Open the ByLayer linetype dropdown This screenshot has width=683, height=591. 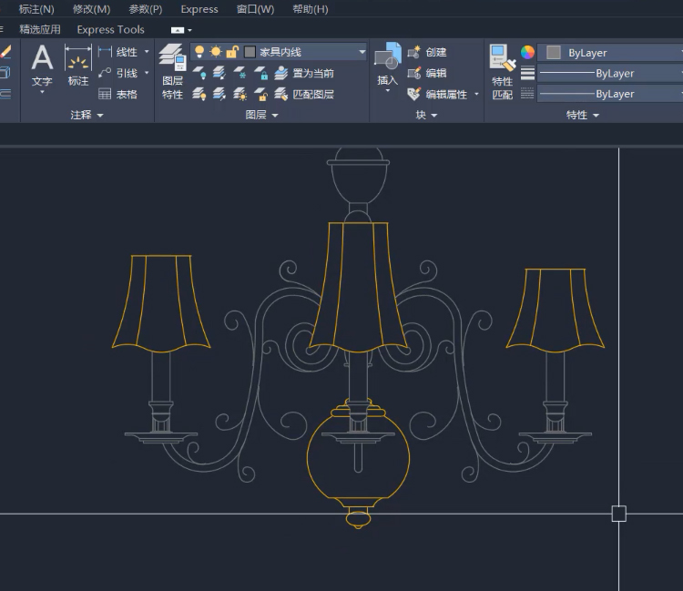pyautogui.click(x=611, y=94)
